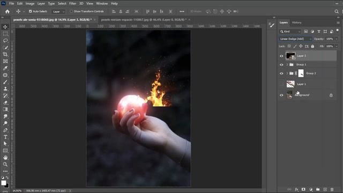343x193 pixels.
Task: Toggle lock transparent pixels
Action: [x=289, y=46]
